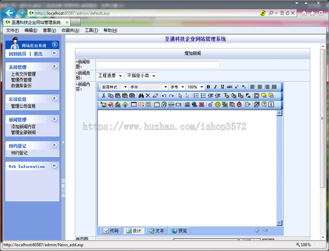Viewport: 329px width, 251px height.
Task: Insert an image into the news content
Action: coord(103,104)
